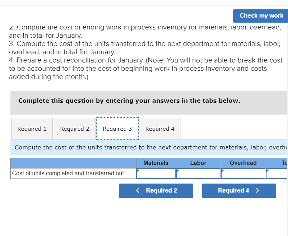Click the Materials input field
This screenshot has height=236, width=288.
[156, 173]
